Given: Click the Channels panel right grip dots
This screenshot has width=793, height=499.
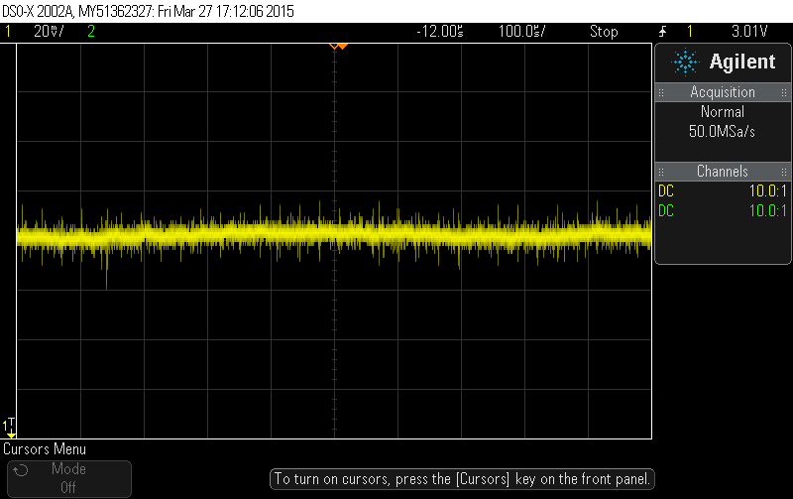Looking at the screenshot, I should click(784, 172).
